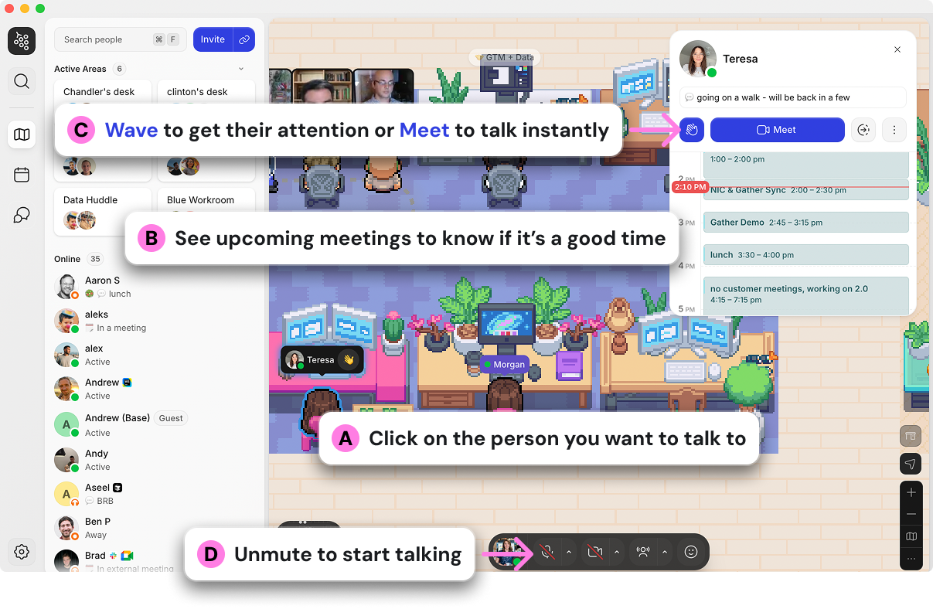Screen dimensions: 933x609
Task: Open settings with the gear icon
Action: coord(21,552)
